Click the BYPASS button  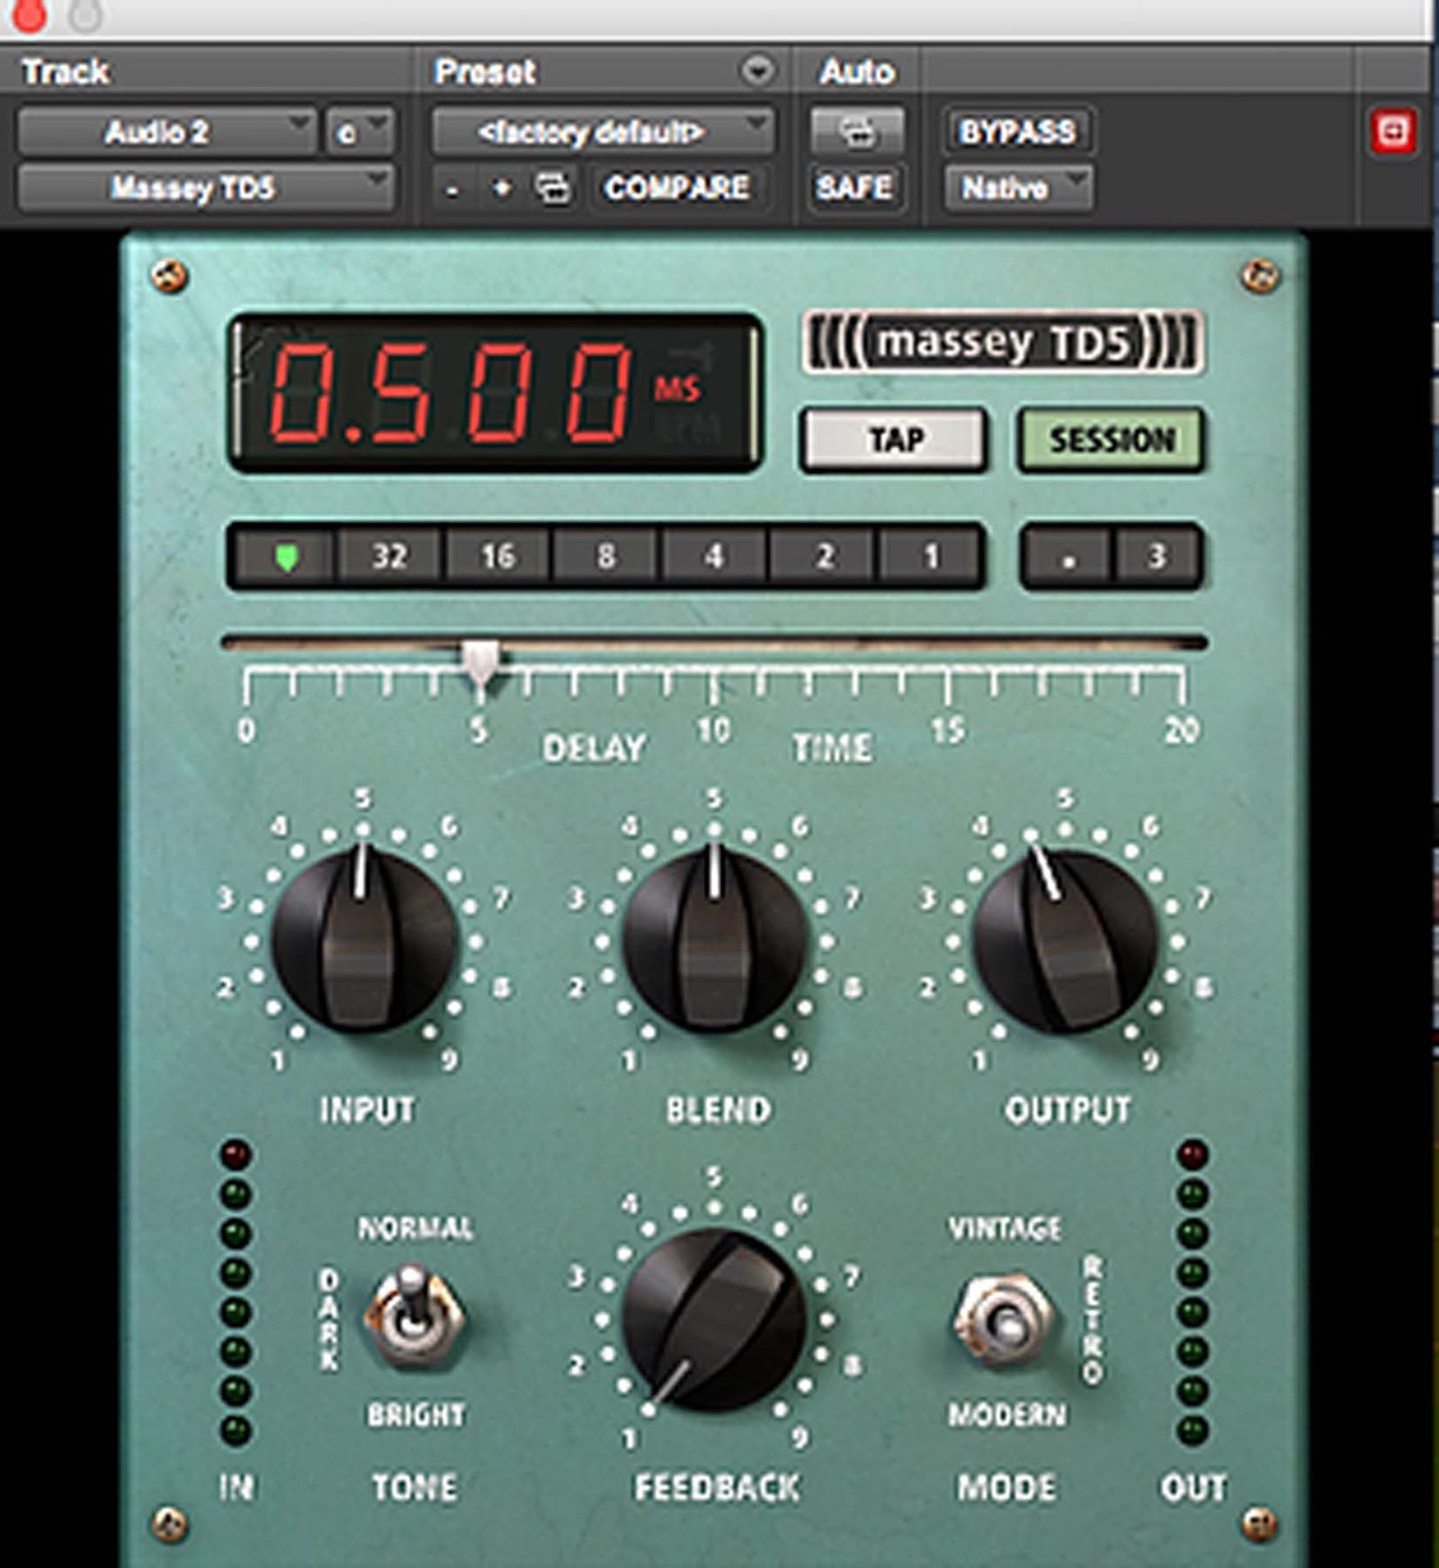pos(1016,132)
